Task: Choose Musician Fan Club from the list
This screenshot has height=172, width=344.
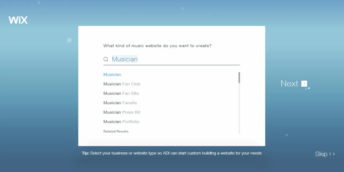Action: click(x=122, y=84)
